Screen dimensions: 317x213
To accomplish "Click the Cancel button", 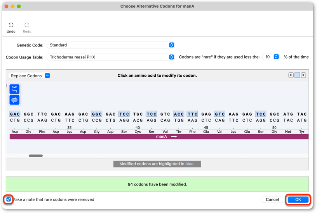I will (272, 199).
